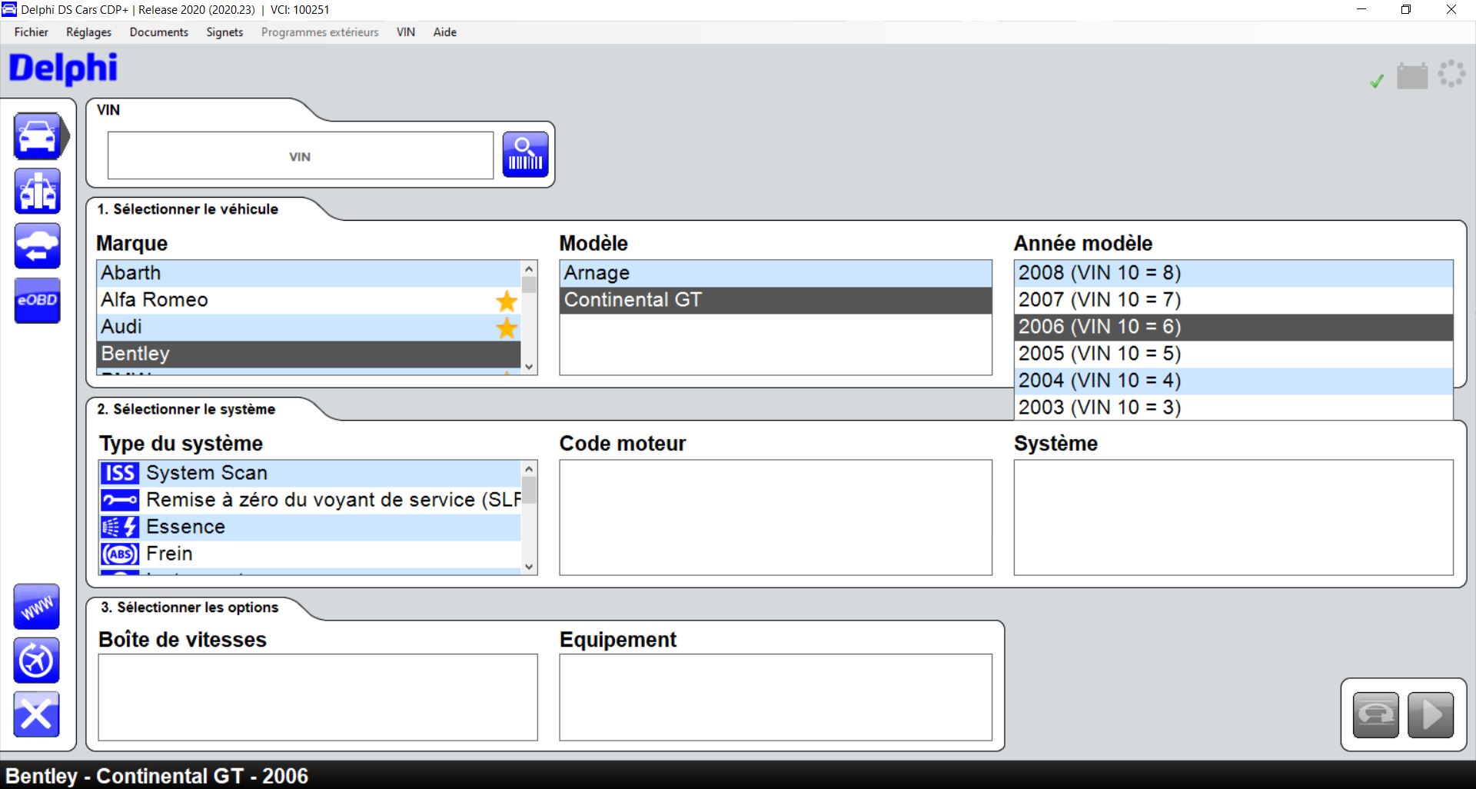Click the Type du système scrollbar thumb
1476x789 pixels.
(529, 490)
